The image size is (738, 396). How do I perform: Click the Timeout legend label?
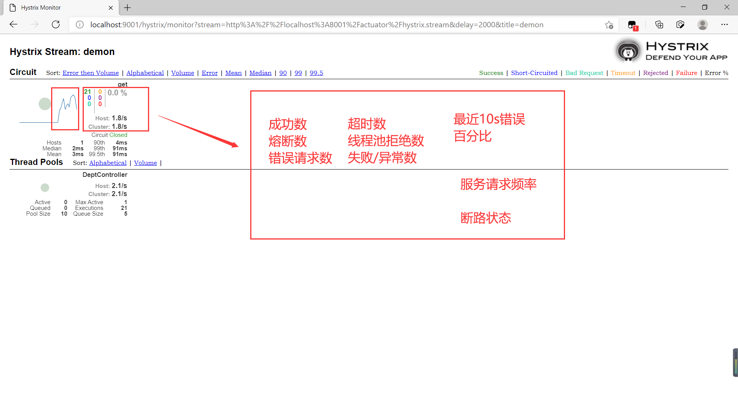tap(623, 73)
